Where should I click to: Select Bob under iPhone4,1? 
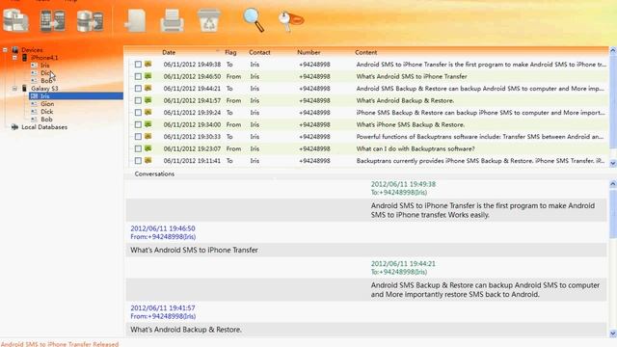46,81
